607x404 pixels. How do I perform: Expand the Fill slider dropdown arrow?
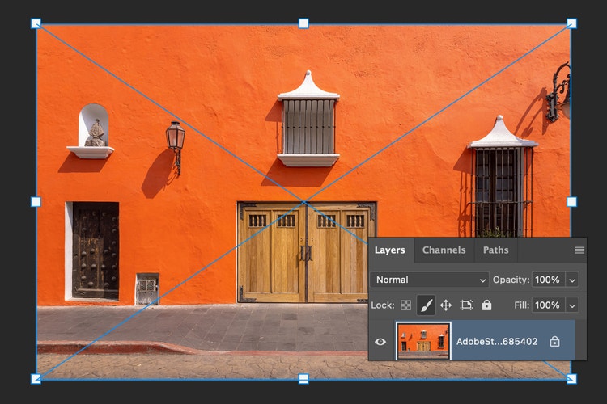[572, 305]
